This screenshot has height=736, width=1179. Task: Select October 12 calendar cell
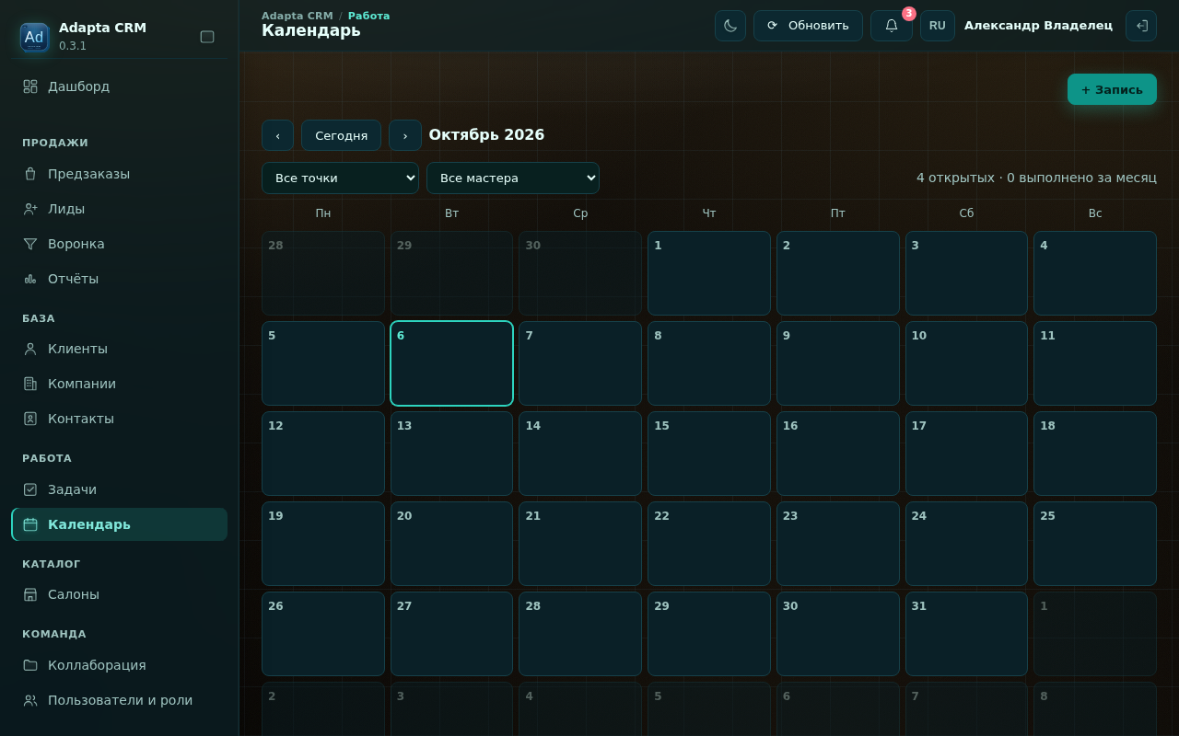323,454
